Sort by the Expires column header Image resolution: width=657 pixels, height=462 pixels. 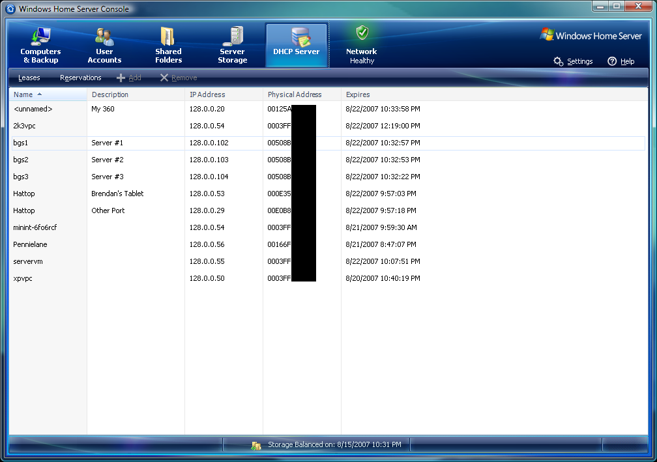click(x=495, y=94)
